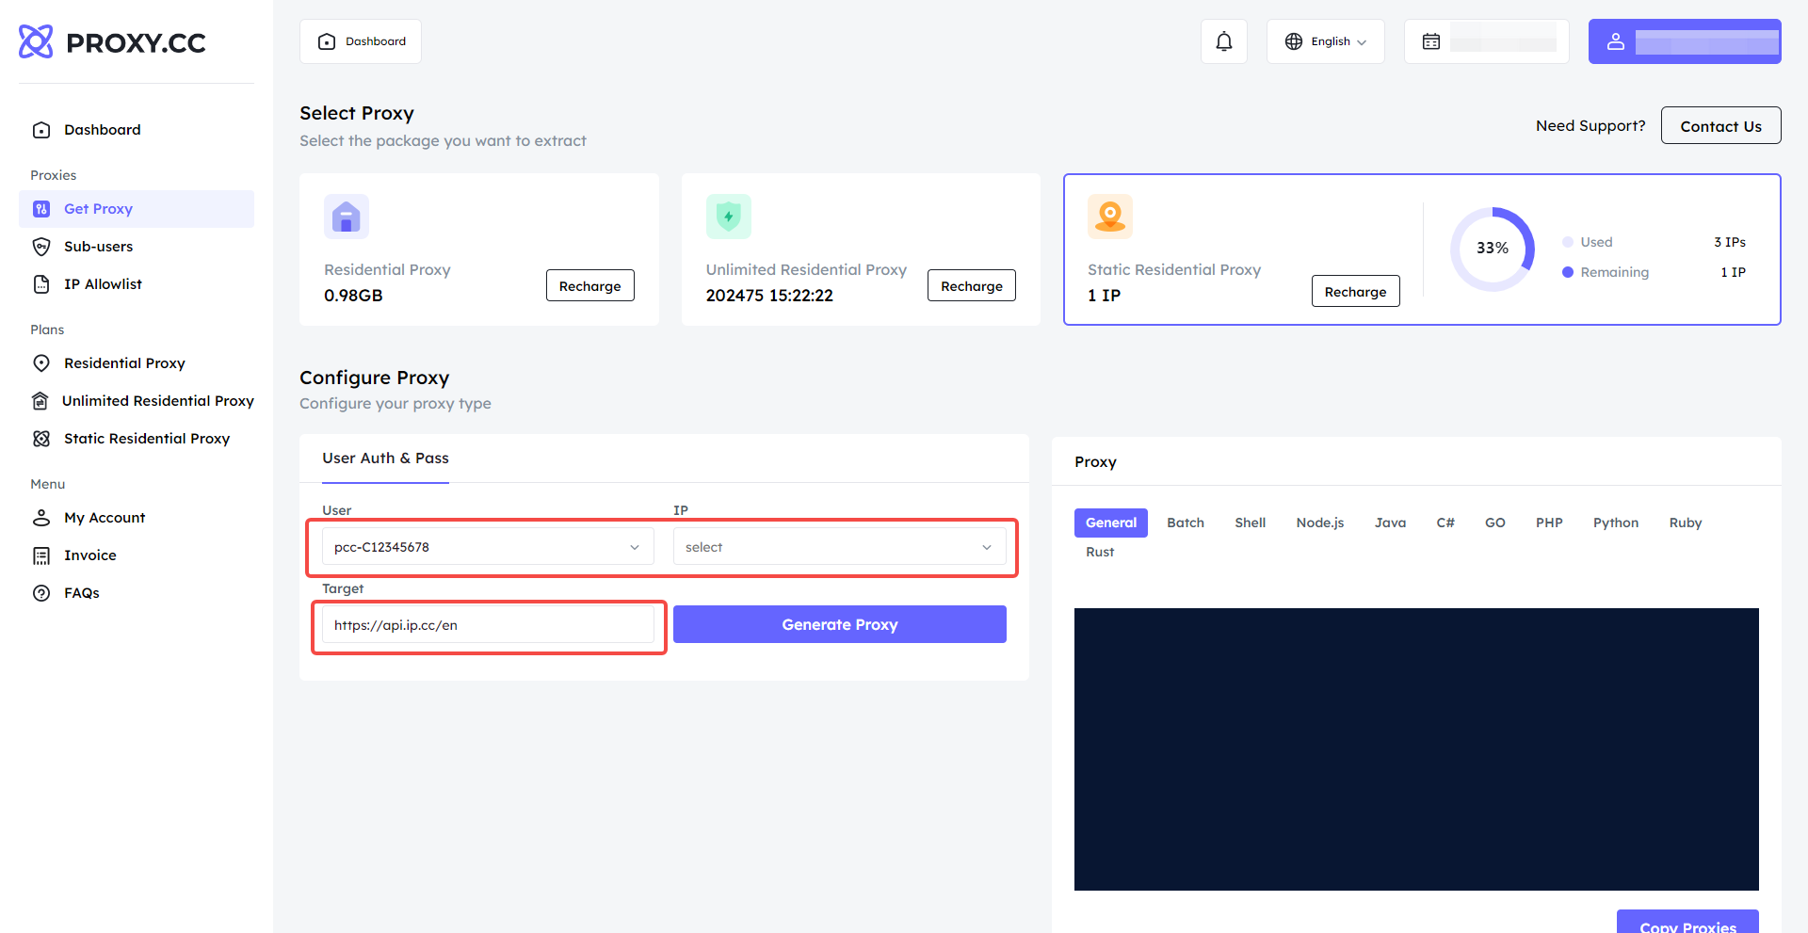This screenshot has height=933, width=1808.
Task: Click the Residential Proxy card house icon
Action: [x=347, y=217]
